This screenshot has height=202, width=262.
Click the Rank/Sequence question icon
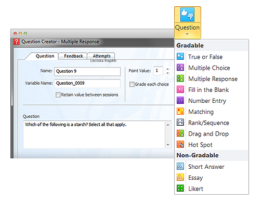click(x=180, y=123)
